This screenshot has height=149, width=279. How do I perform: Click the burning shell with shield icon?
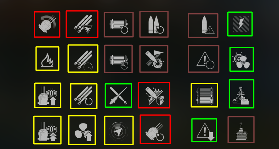tap(154, 95)
